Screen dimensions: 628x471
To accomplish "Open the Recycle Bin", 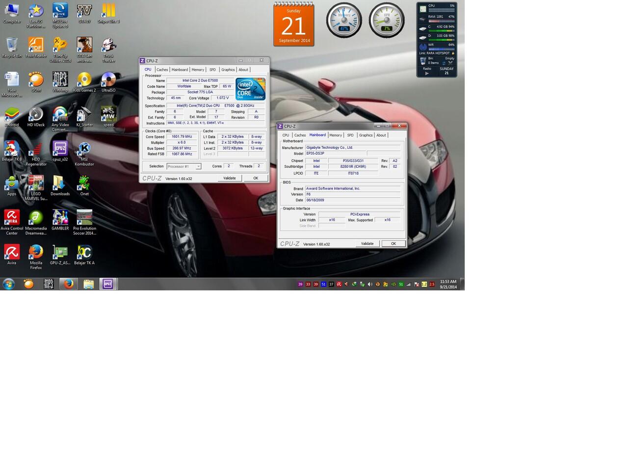I will coord(12,47).
